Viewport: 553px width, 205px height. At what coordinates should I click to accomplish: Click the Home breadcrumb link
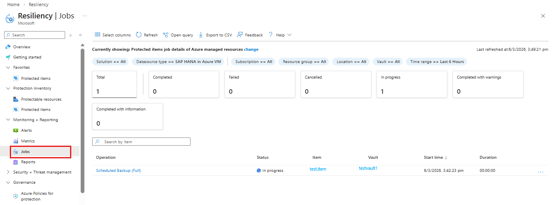(14, 5)
